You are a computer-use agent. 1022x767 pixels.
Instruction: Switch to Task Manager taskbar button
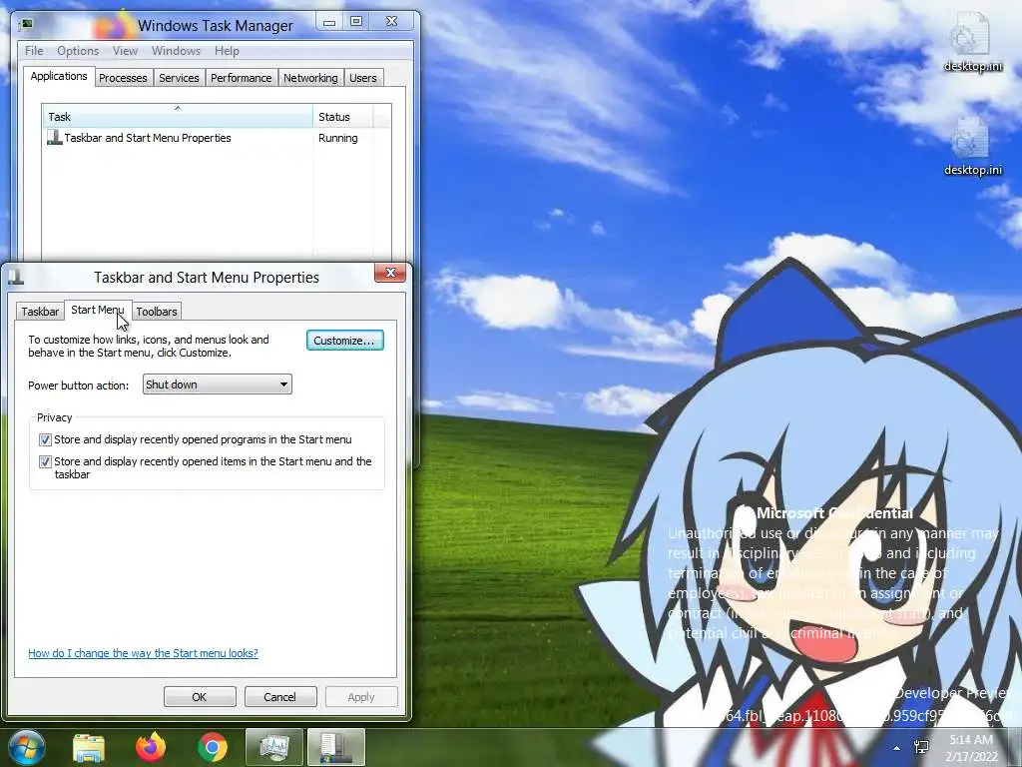274,747
